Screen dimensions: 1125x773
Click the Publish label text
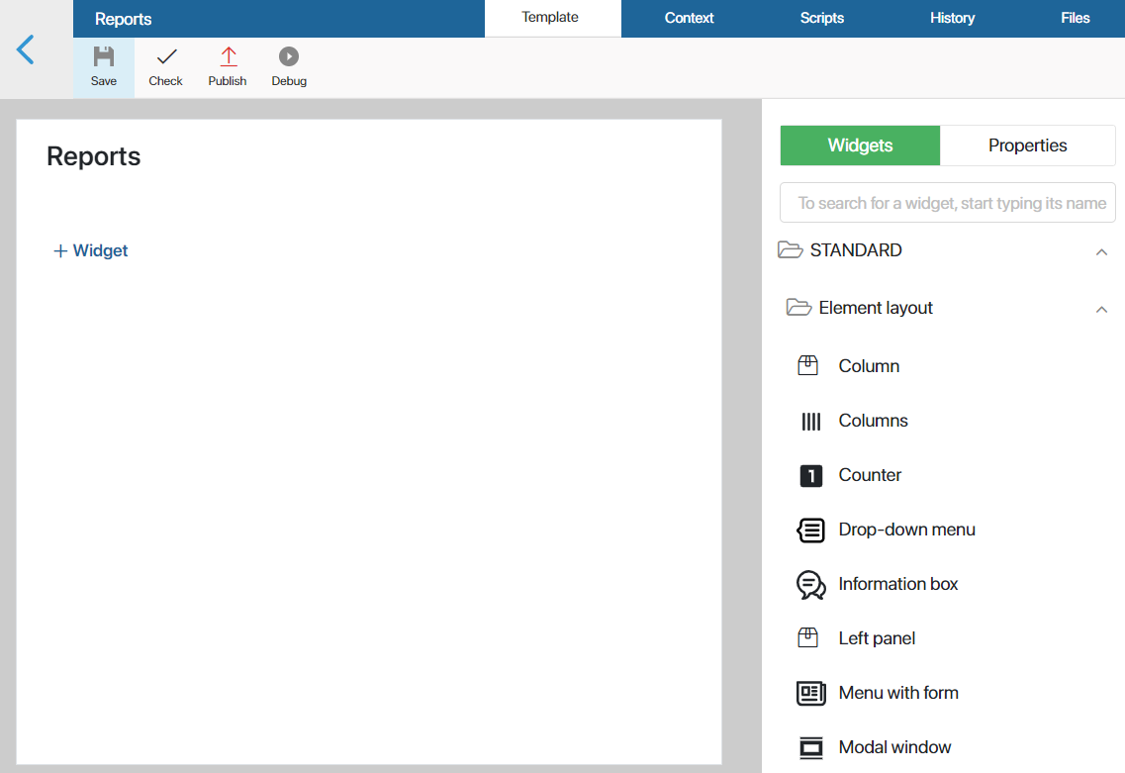[x=228, y=81]
